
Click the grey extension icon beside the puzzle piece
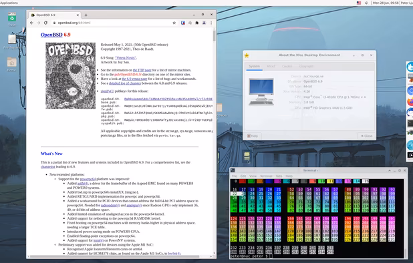click(x=190, y=23)
